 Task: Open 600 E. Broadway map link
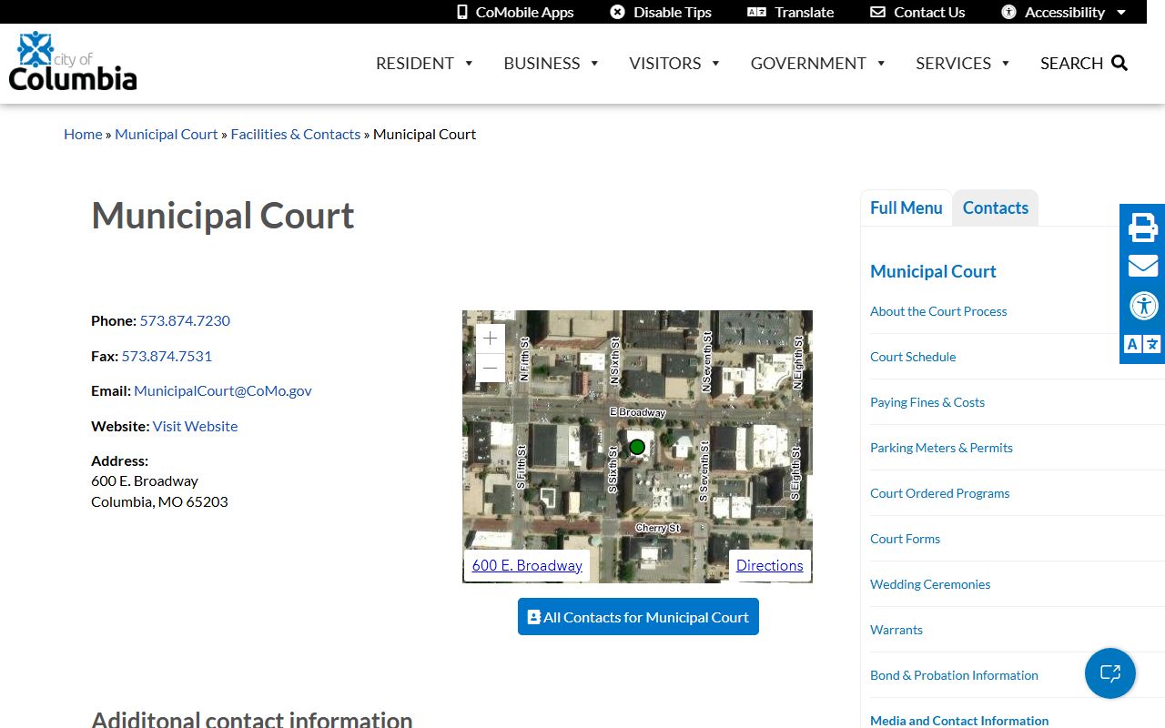point(527,565)
